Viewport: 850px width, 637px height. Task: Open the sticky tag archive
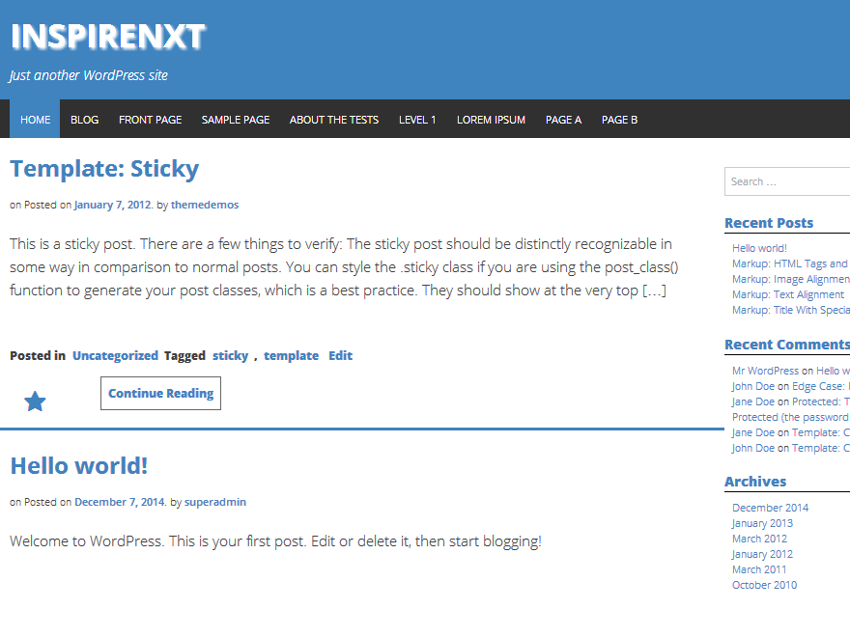pos(230,355)
